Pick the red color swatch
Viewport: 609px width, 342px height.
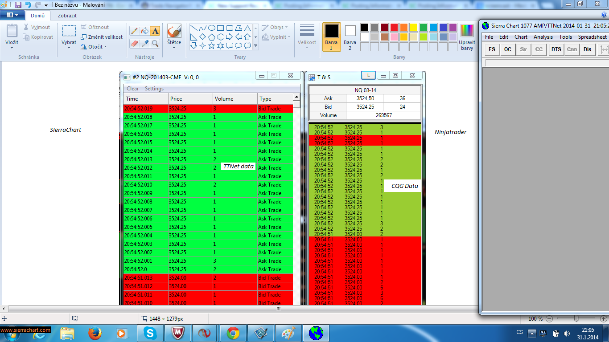(394, 27)
